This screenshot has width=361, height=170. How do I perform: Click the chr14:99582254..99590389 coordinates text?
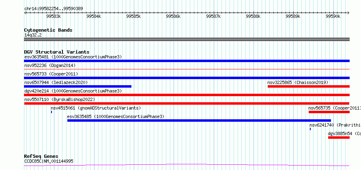[x=54, y=9]
